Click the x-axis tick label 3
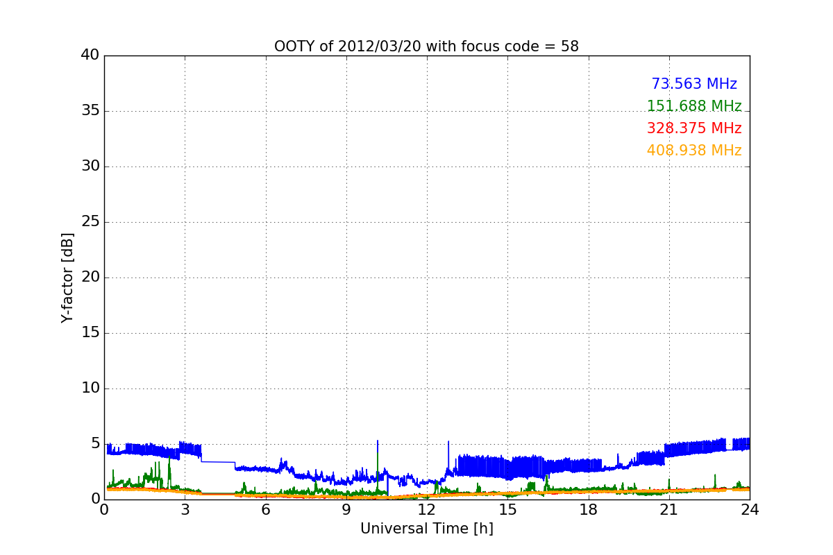Image resolution: width=833 pixels, height=555 pixels. click(x=185, y=509)
